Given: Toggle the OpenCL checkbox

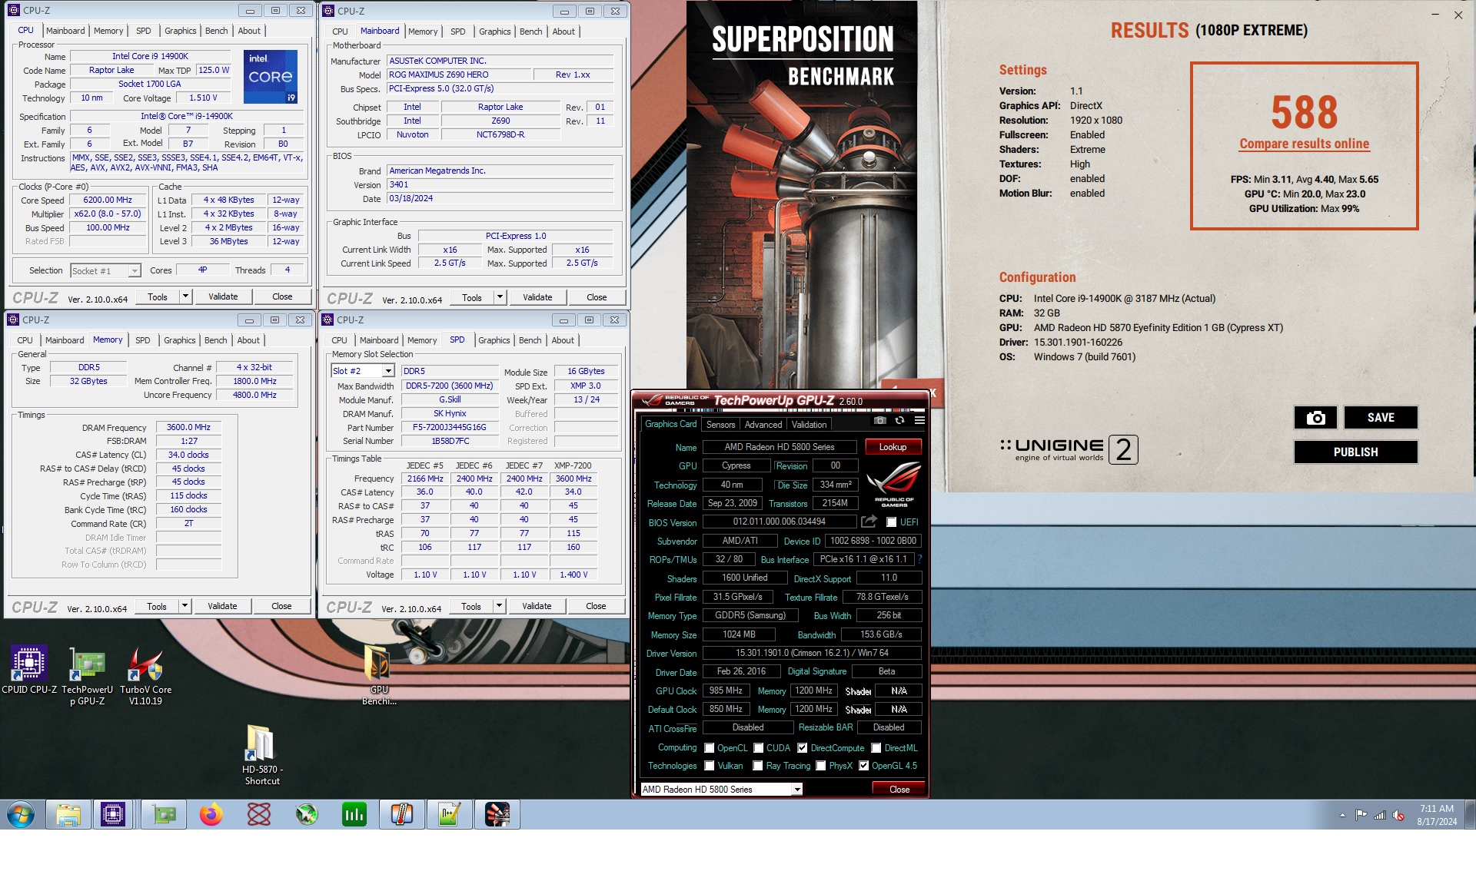Looking at the screenshot, I should click(x=710, y=748).
